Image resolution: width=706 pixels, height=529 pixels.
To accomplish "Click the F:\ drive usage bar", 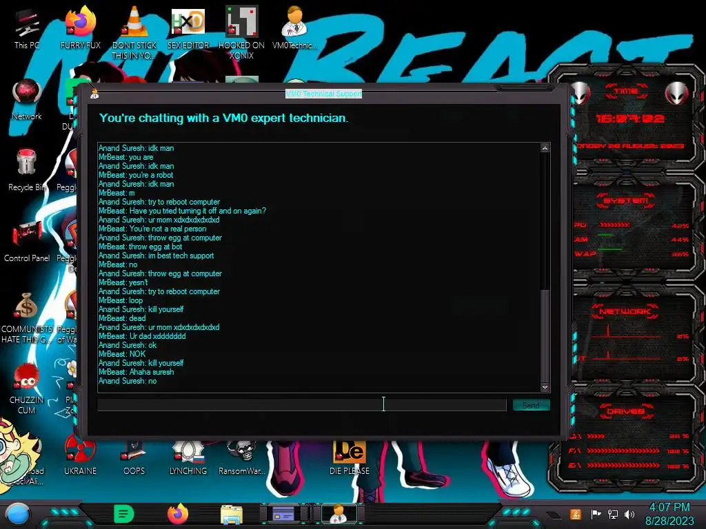I will click(x=623, y=450).
